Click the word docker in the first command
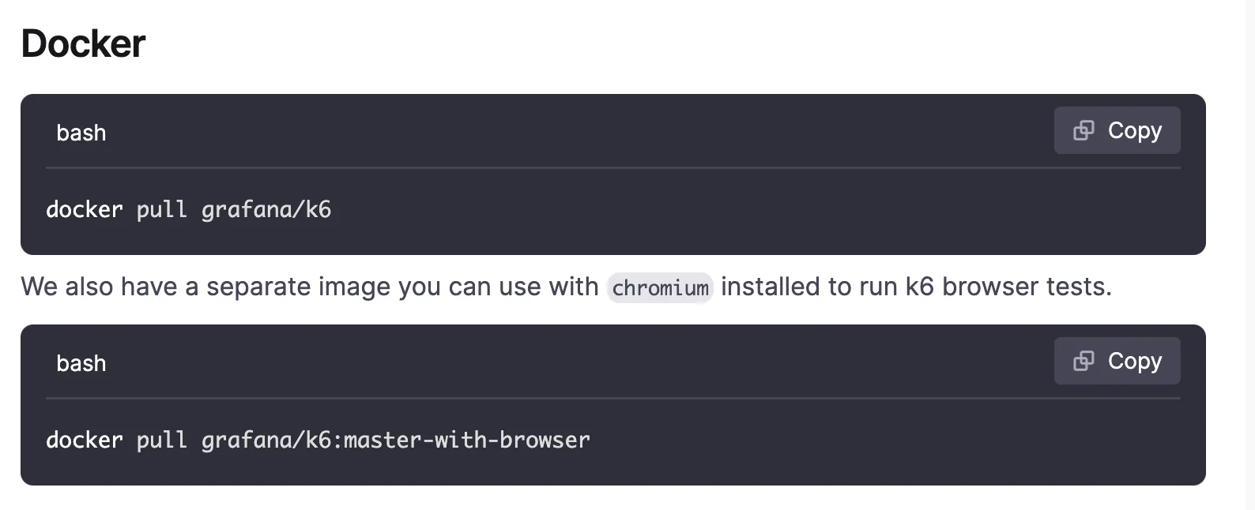Screen dimensions: 1255x510 point(85,209)
